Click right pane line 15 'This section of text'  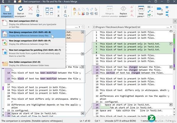(131, 73)
